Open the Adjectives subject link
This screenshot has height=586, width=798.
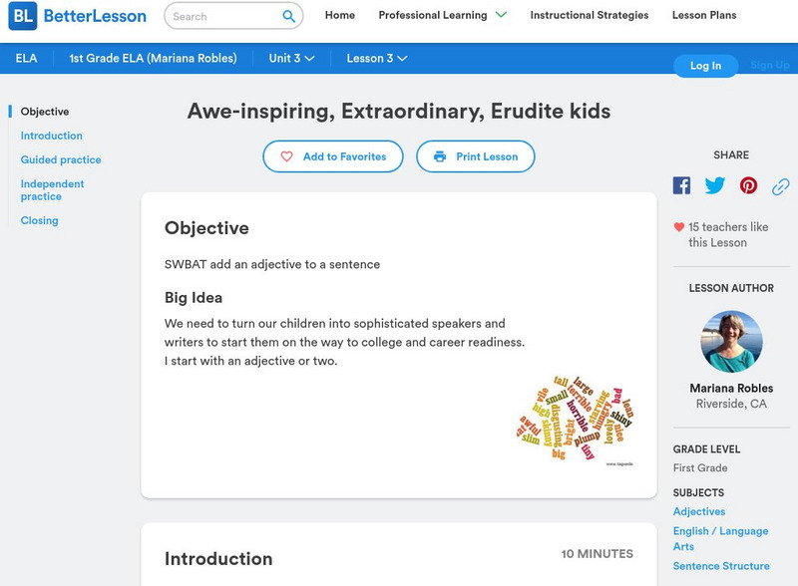[699, 511]
